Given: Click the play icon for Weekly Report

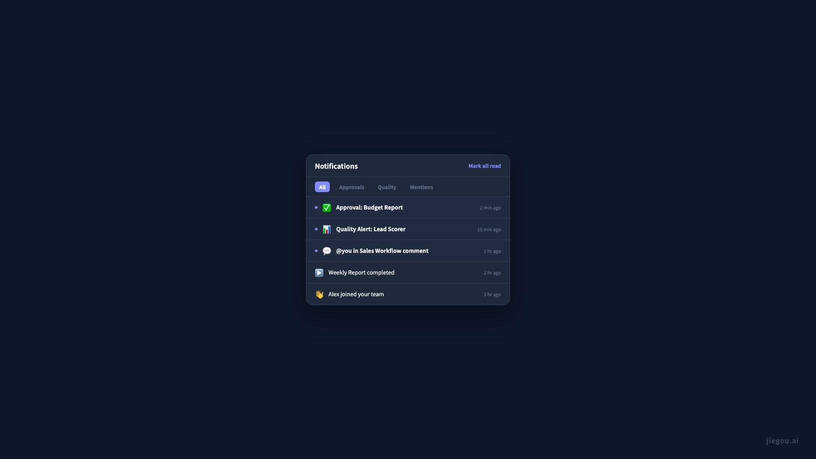Looking at the screenshot, I should click(319, 273).
